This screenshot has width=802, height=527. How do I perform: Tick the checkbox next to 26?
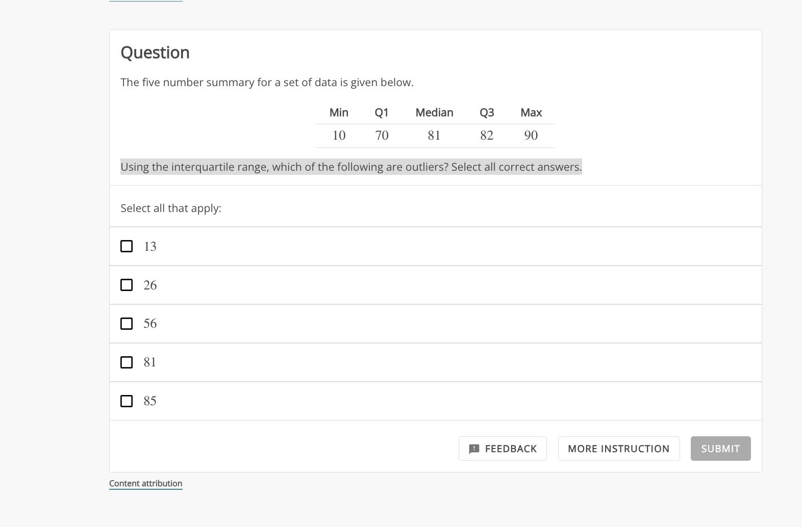point(127,285)
